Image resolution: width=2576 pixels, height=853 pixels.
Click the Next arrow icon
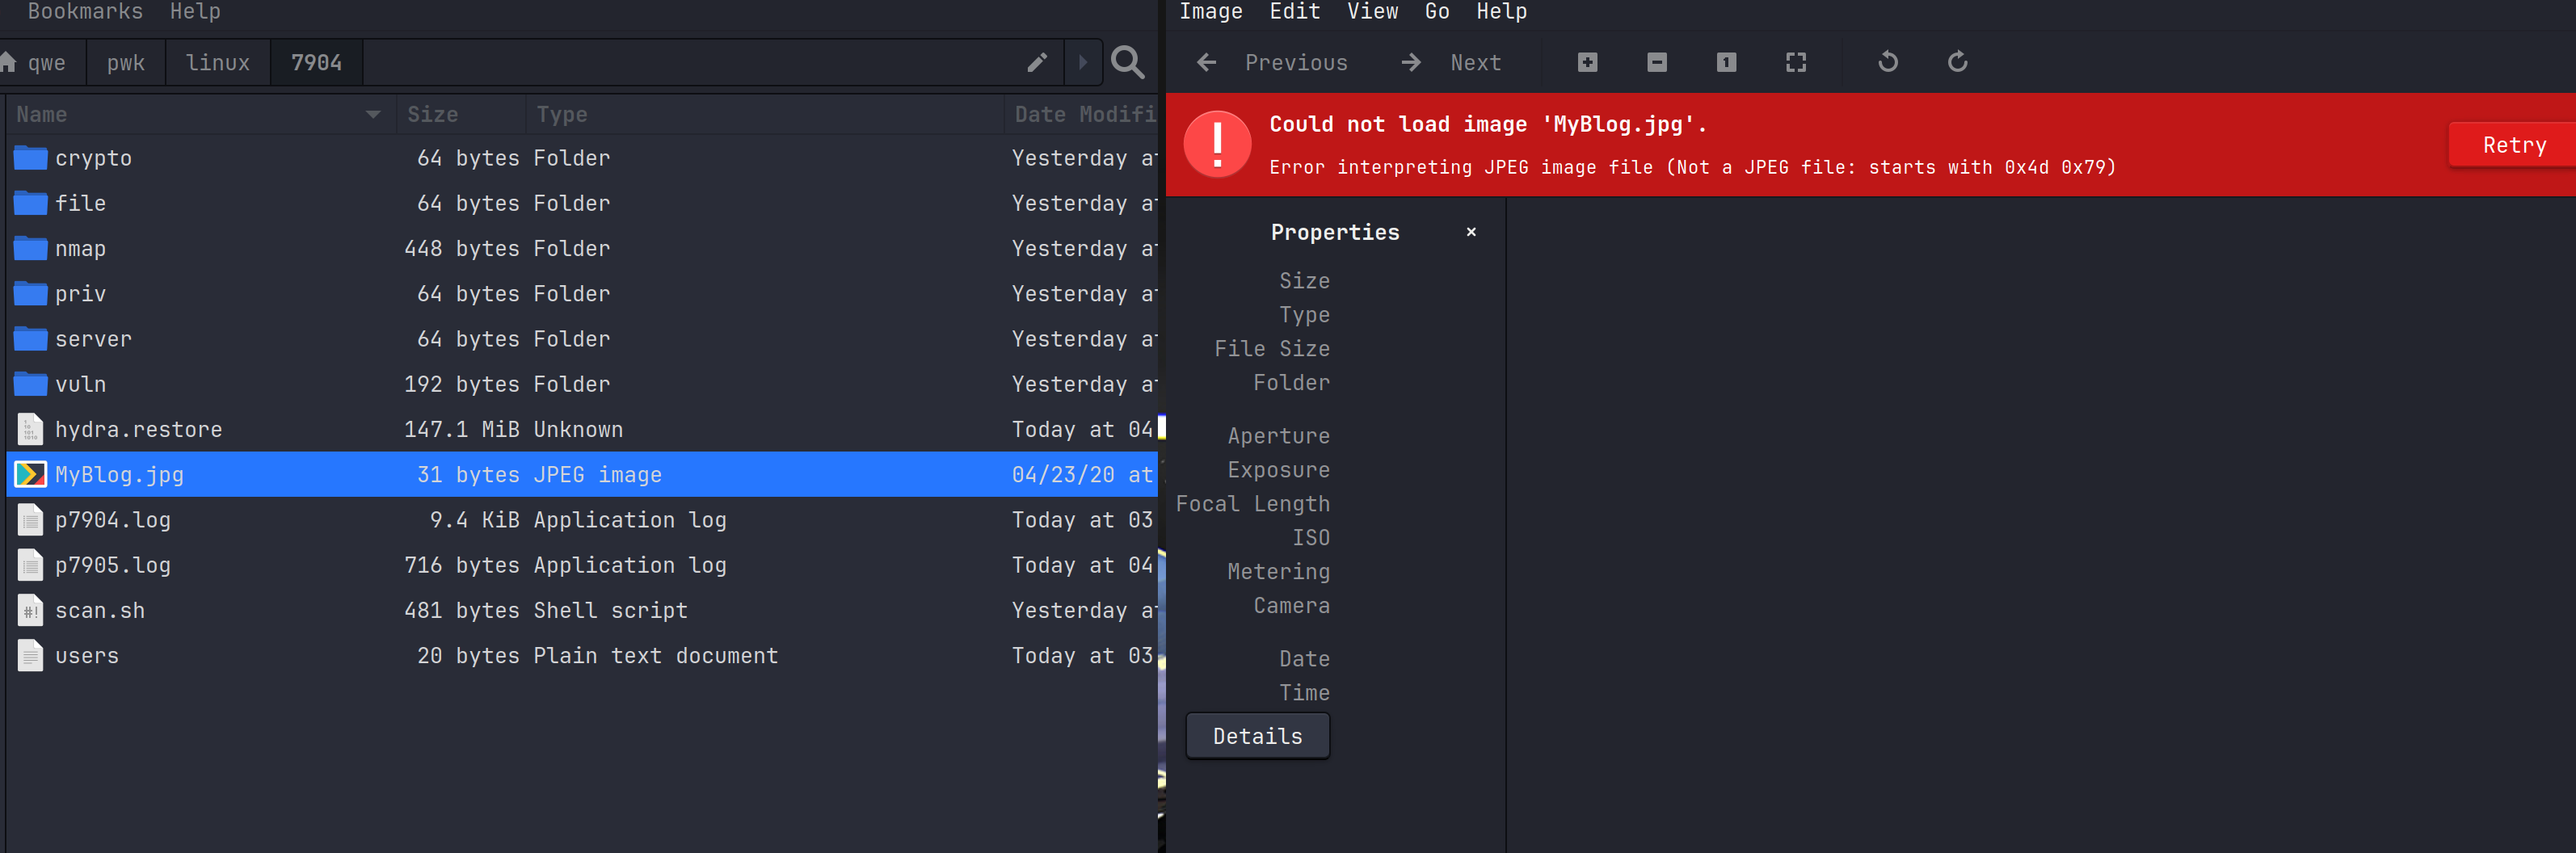(x=1411, y=62)
